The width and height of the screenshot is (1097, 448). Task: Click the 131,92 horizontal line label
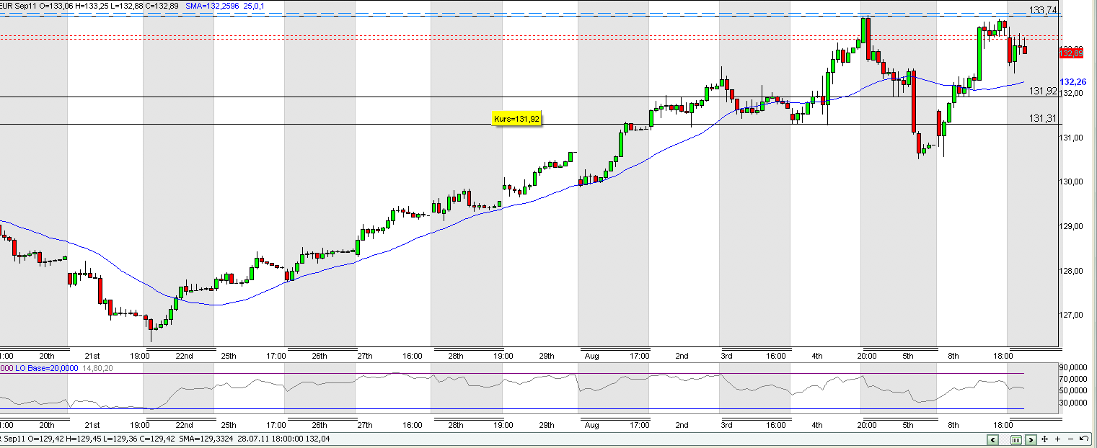click(1043, 91)
